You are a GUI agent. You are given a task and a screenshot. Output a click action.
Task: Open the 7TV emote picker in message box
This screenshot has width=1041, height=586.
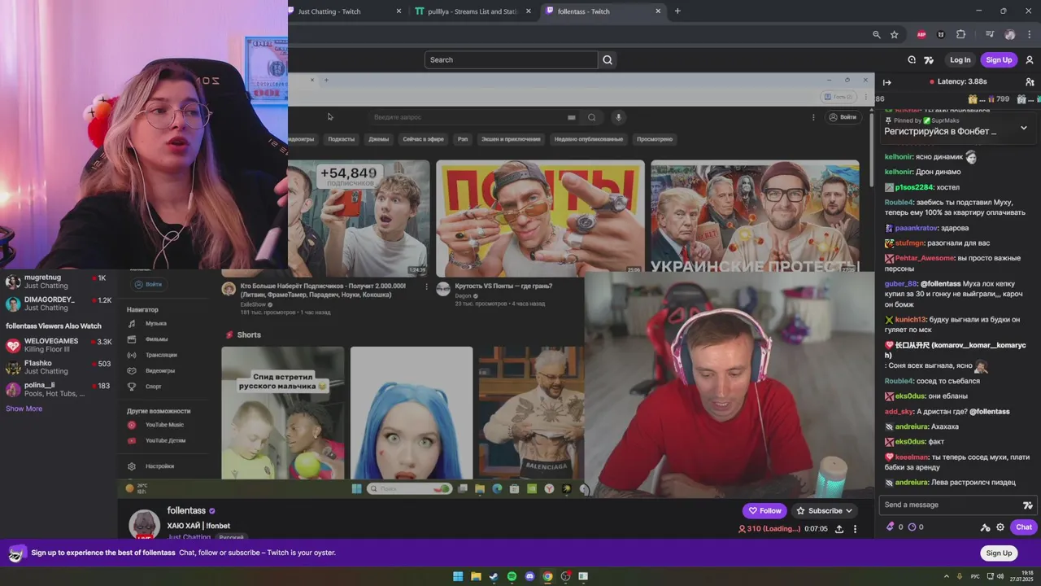coord(1028,505)
